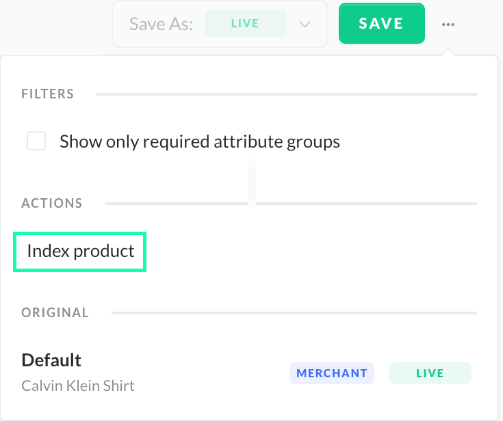The height and width of the screenshot is (421, 503).
Task: Click the divider line next to FILTERS
Action: click(x=286, y=94)
